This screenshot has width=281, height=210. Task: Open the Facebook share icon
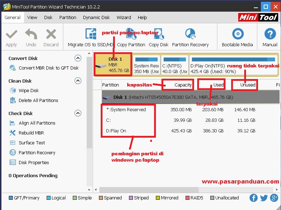coord(253,198)
